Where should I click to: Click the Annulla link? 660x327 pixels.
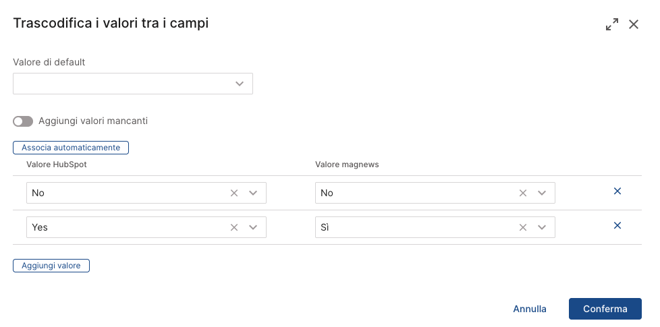(530, 309)
